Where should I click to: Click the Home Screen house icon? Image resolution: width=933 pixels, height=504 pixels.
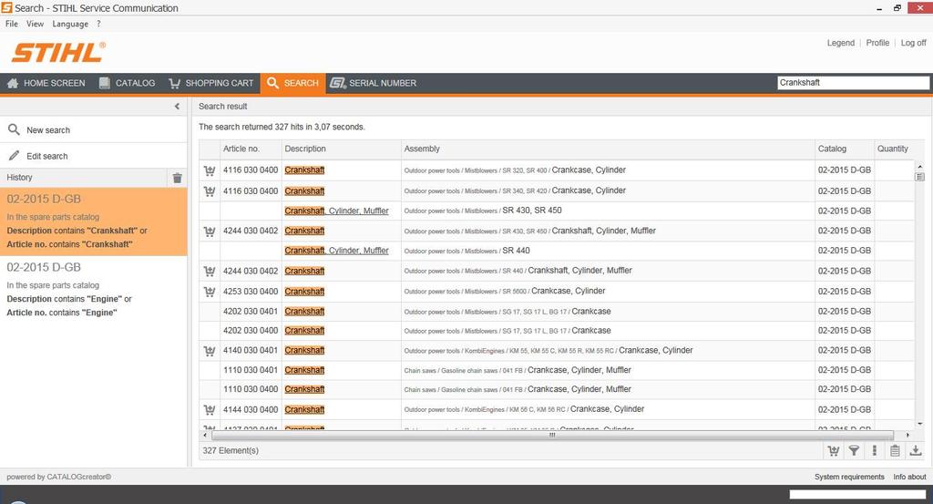pos(13,83)
